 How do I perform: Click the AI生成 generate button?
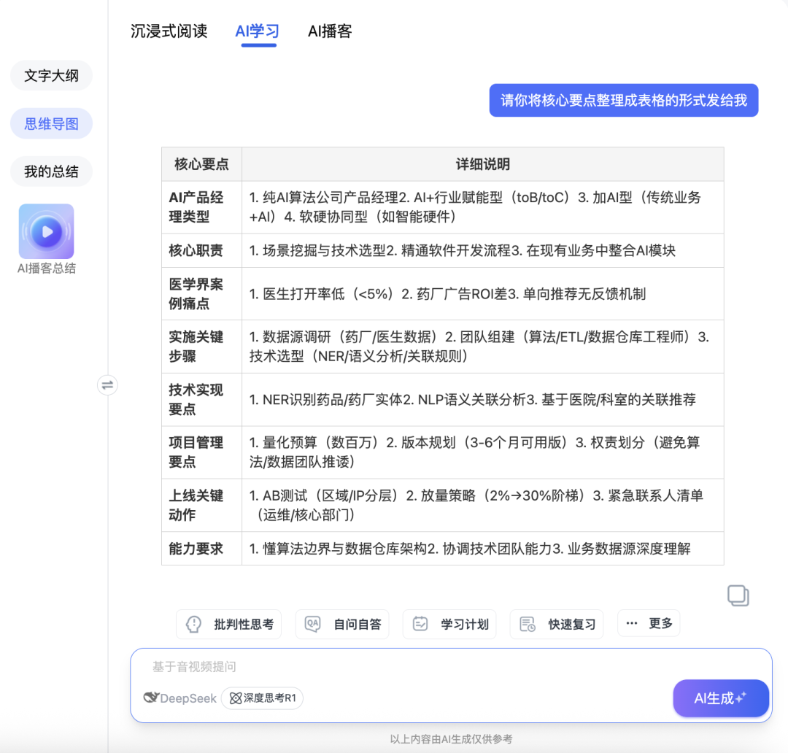(721, 698)
